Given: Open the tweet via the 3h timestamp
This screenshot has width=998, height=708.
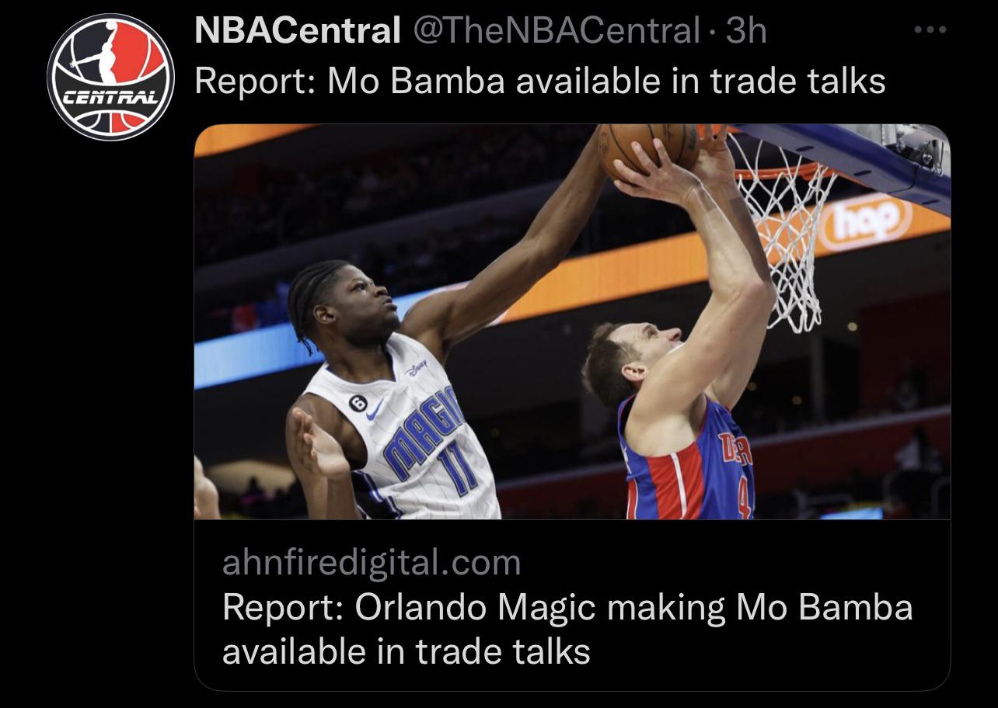Looking at the screenshot, I should (x=745, y=31).
